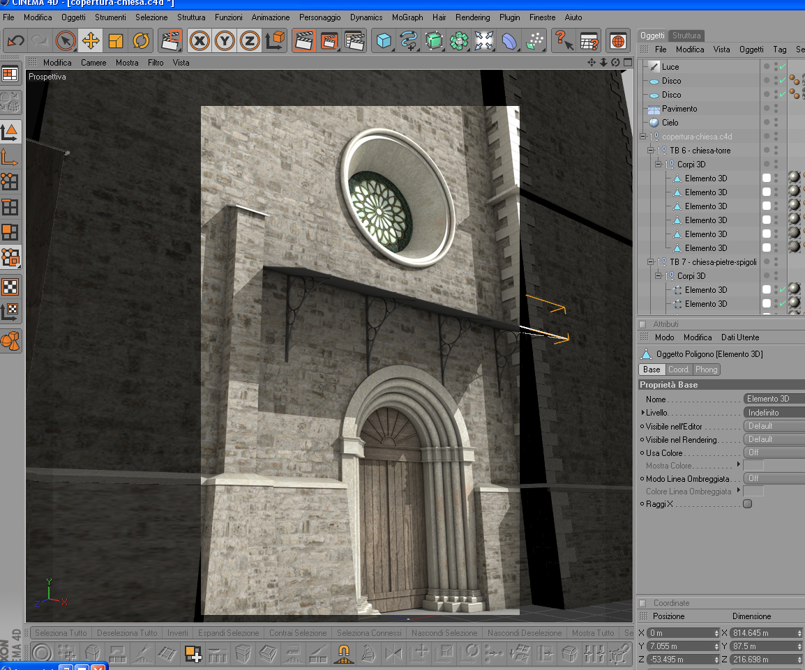Toggle visibility dots for Luce object
This screenshot has height=670, width=805.
[x=776, y=67]
